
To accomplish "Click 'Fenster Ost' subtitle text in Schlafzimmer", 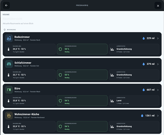I will tap(34, 66).
